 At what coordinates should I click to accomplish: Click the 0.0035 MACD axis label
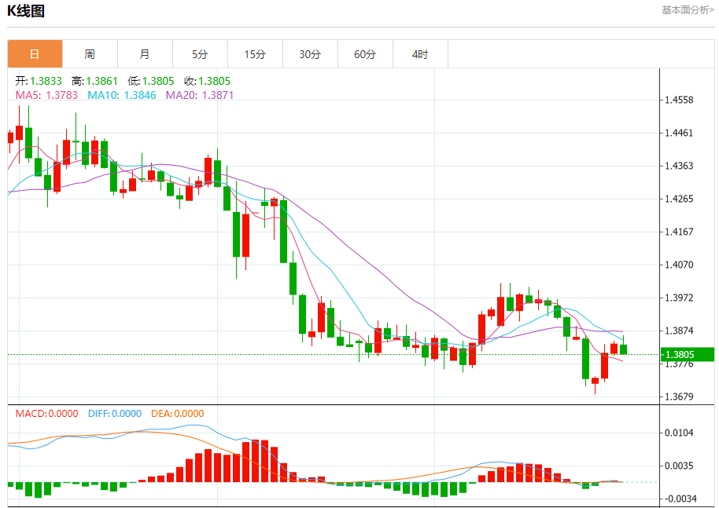[x=679, y=466]
